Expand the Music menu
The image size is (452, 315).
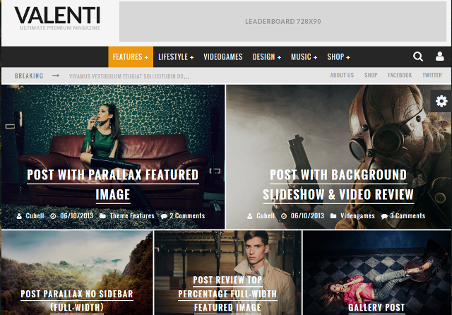point(304,57)
